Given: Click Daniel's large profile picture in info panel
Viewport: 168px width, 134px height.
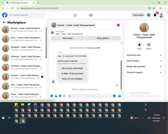Looking at the screenshot, I should pos(144,27).
